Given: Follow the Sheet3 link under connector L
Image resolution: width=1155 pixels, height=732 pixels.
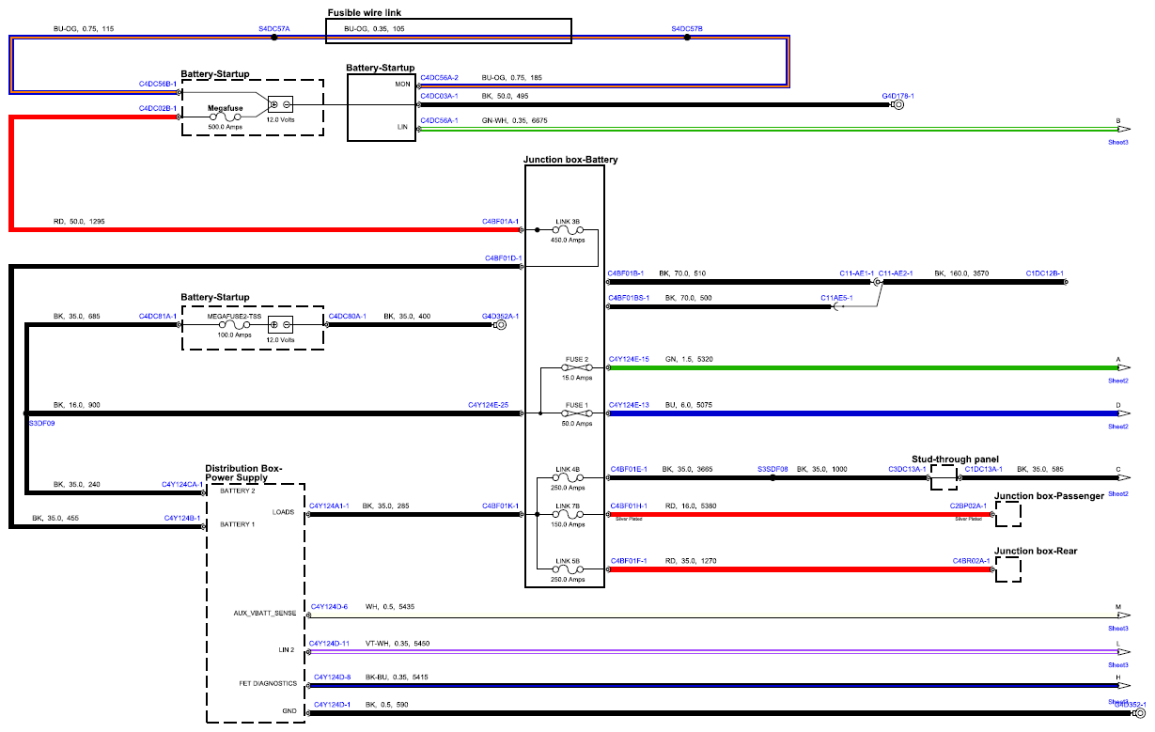Looking at the screenshot, I should 1117,664.
